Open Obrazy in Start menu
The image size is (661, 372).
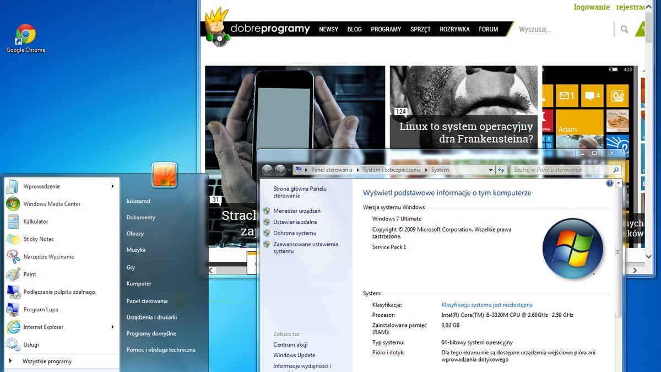[135, 234]
